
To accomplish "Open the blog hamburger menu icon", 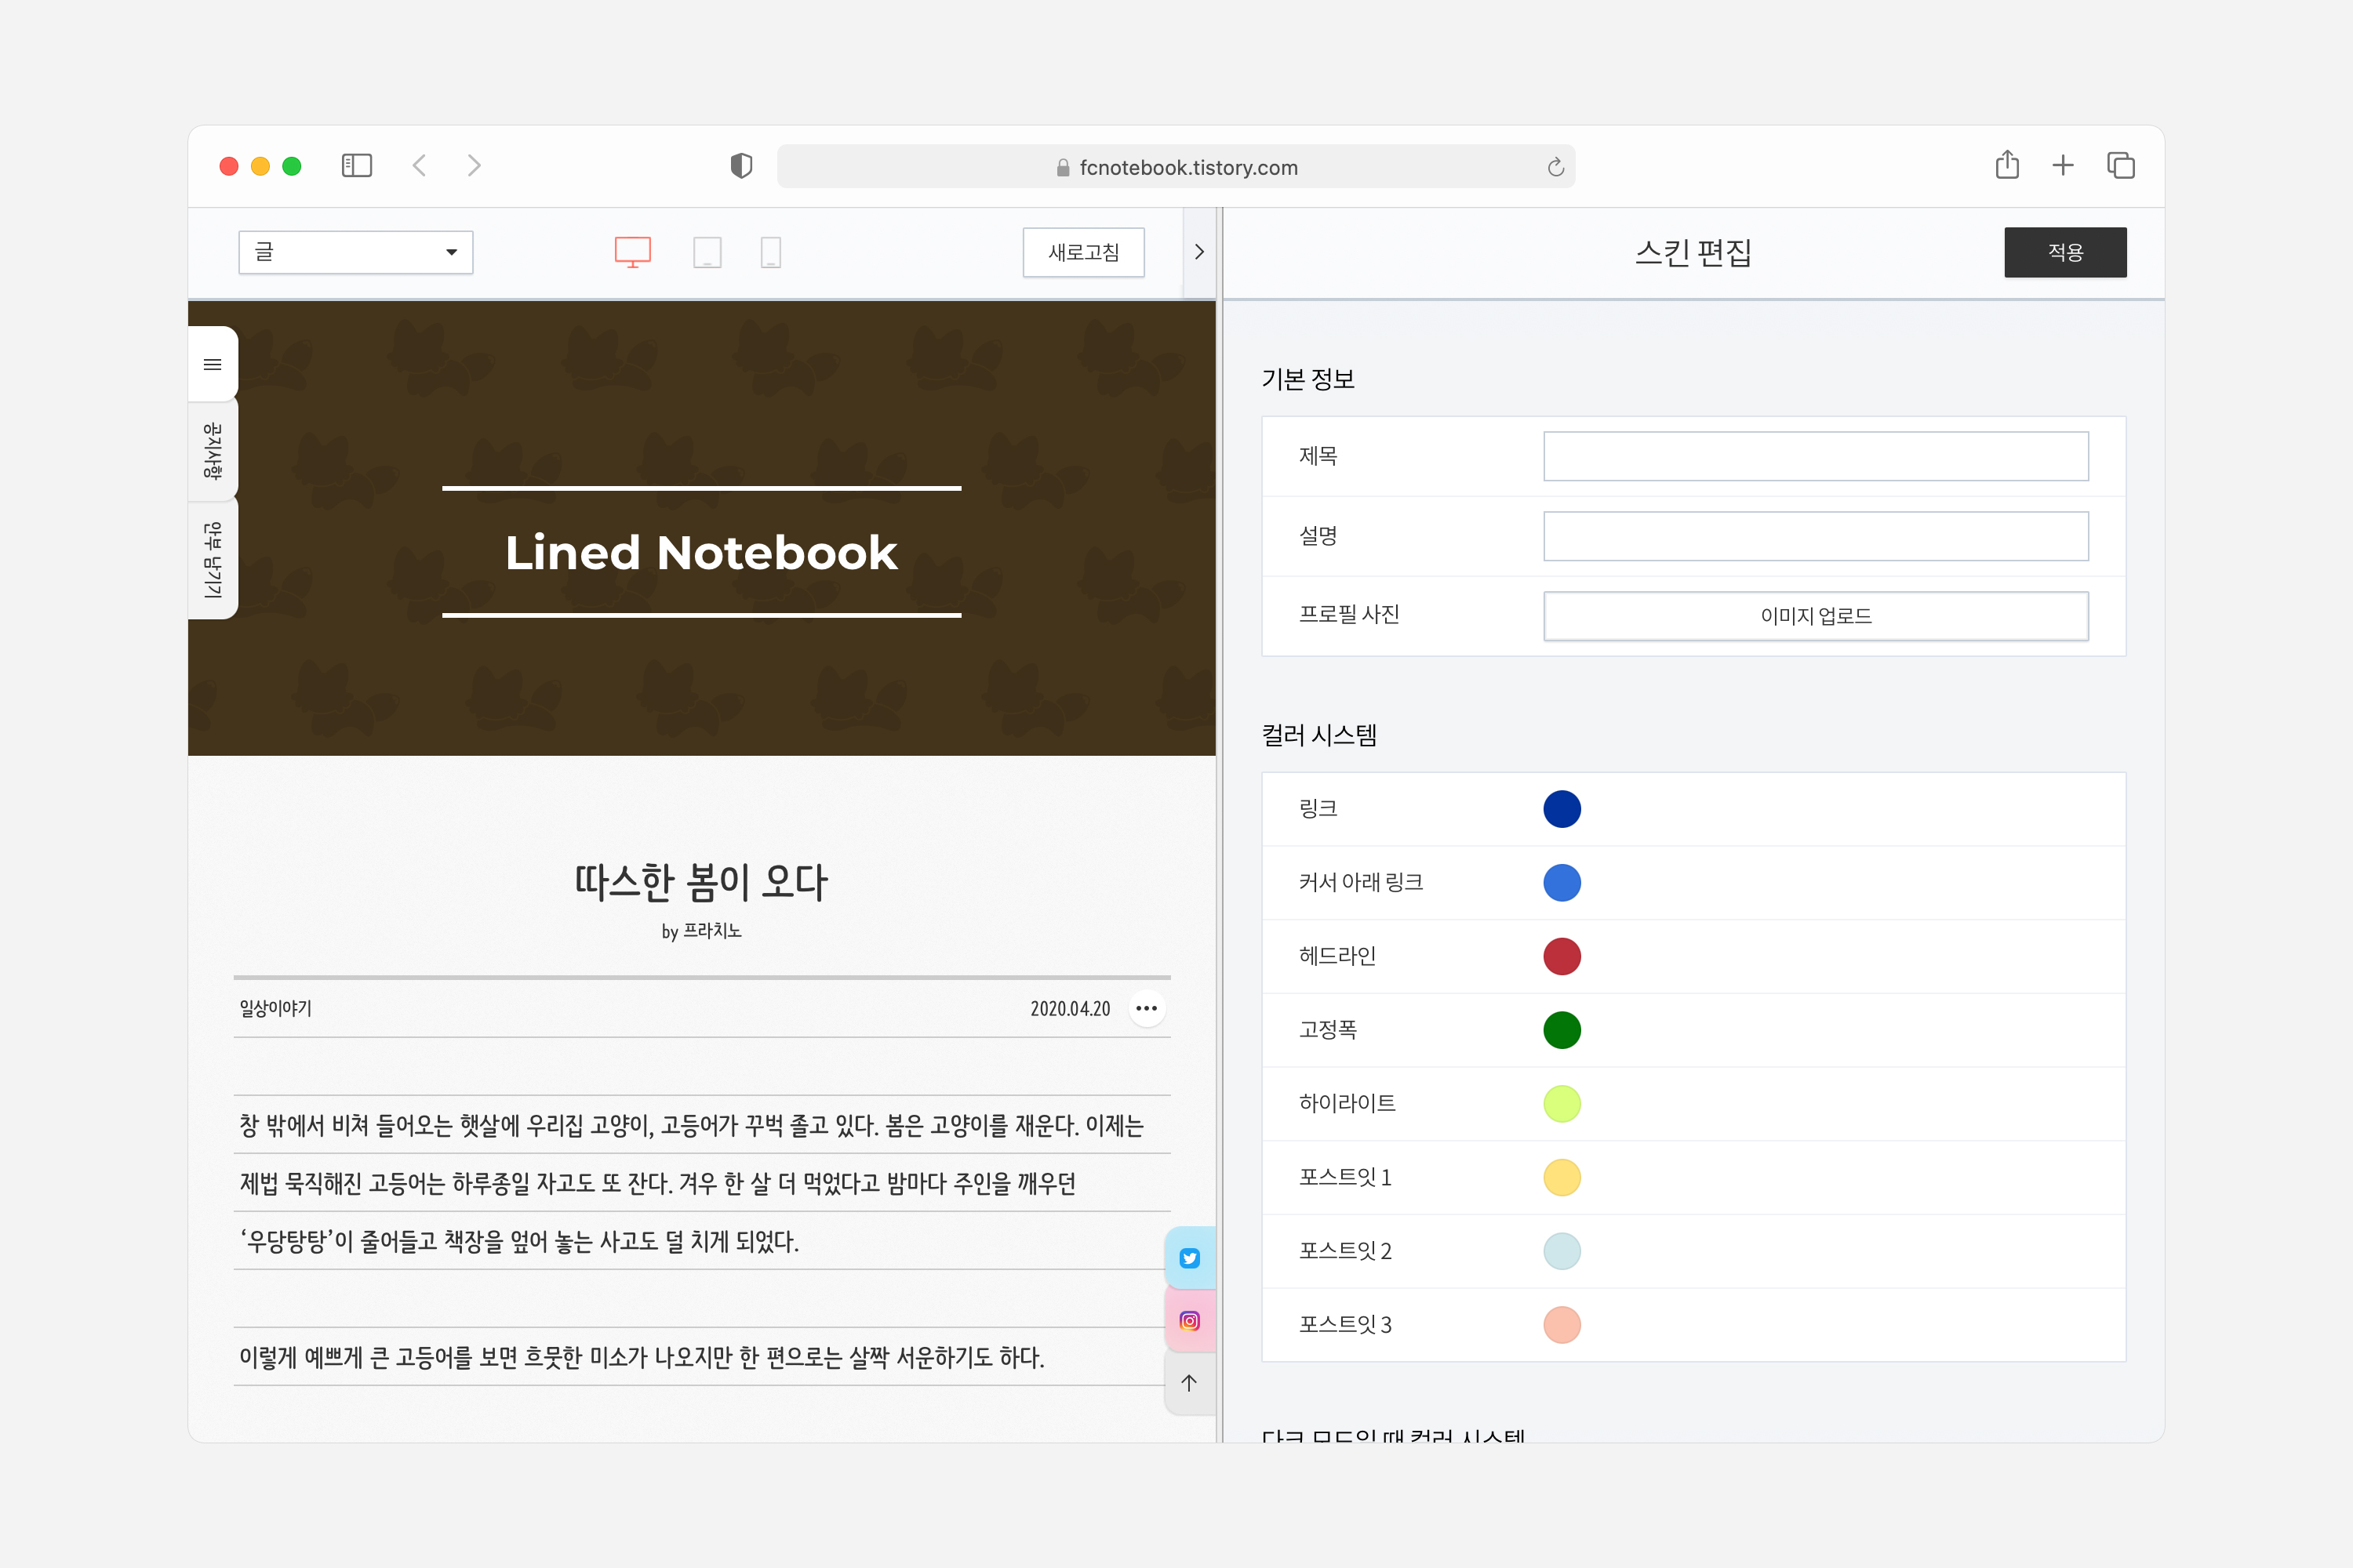I will pyautogui.click(x=212, y=364).
